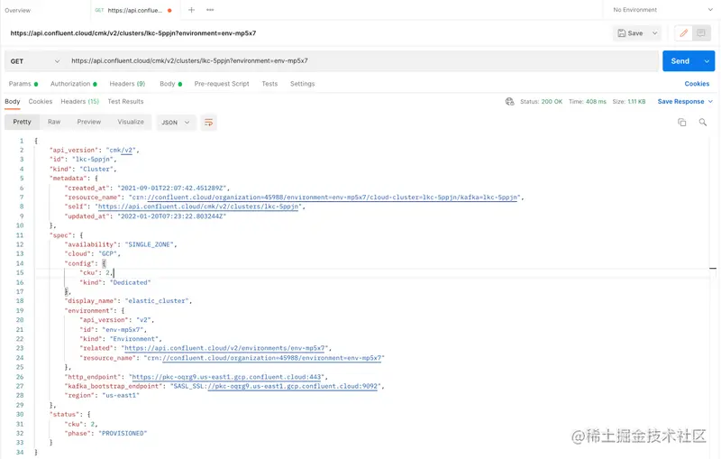The height and width of the screenshot is (459, 721).
Task: Click the "kind": "Dedicated" line
Action: tap(115, 282)
